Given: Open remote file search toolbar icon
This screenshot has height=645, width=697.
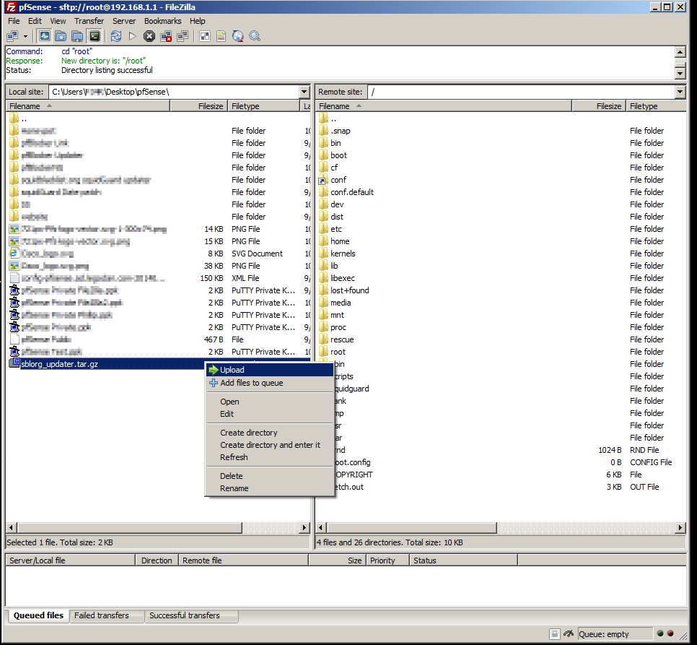Looking at the screenshot, I should [x=255, y=36].
